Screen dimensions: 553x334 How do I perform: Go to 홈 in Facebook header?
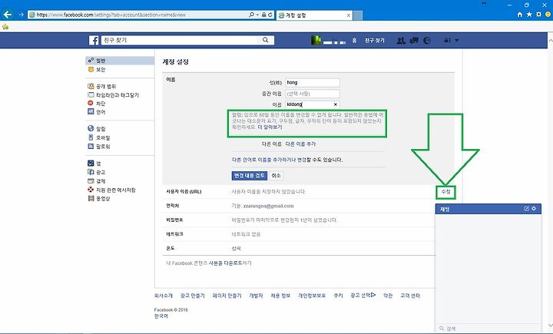[x=354, y=41]
